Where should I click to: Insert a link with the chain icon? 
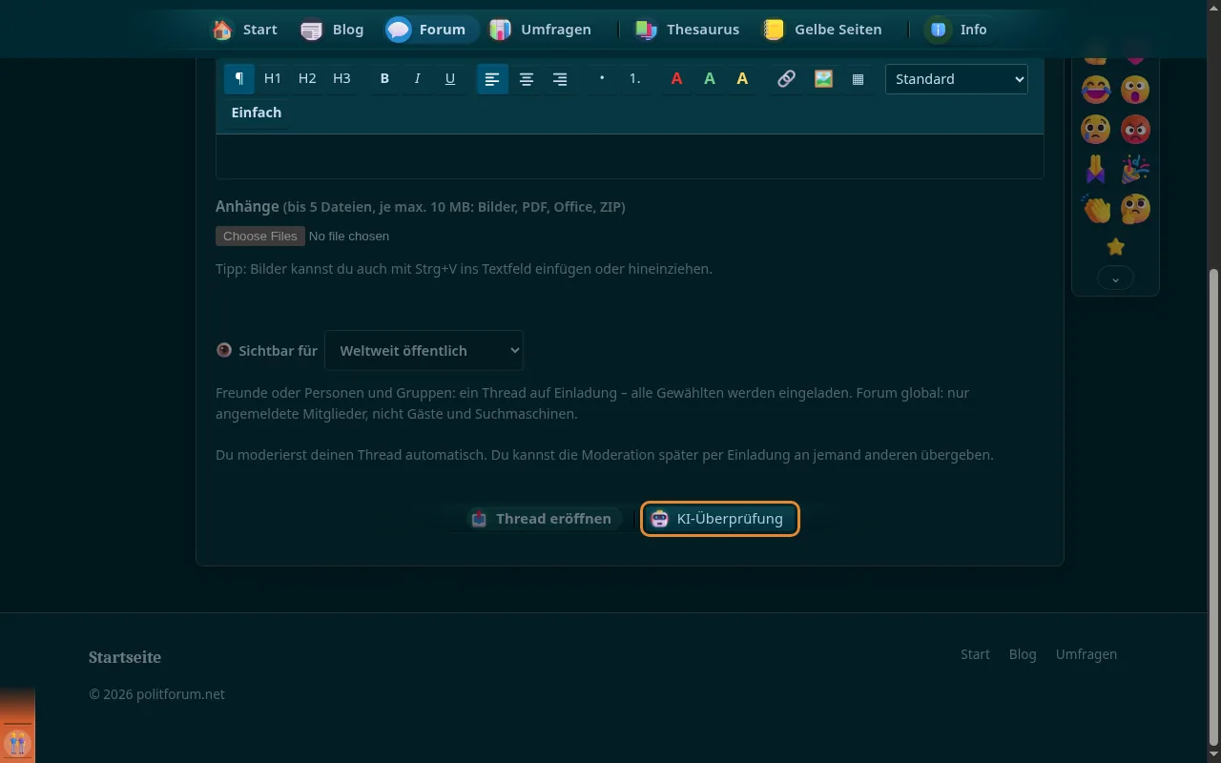pos(786,79)
